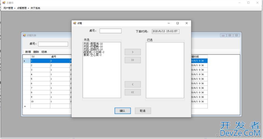Viewport: 263px width, 139px height.
Task: Move selected dish back with < button
Action: [132, 84]
